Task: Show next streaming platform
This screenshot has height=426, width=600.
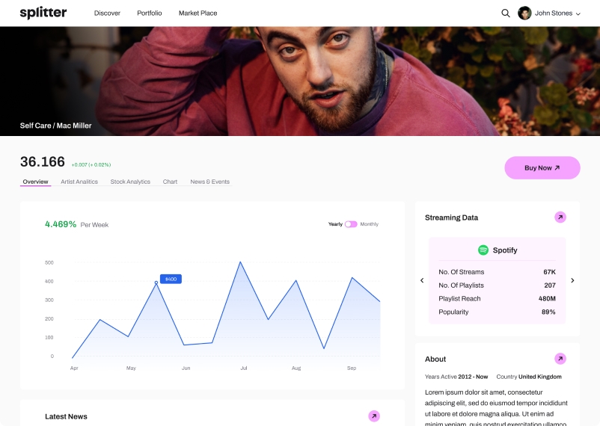Action: pyautogui.click(x=572, y=280)
